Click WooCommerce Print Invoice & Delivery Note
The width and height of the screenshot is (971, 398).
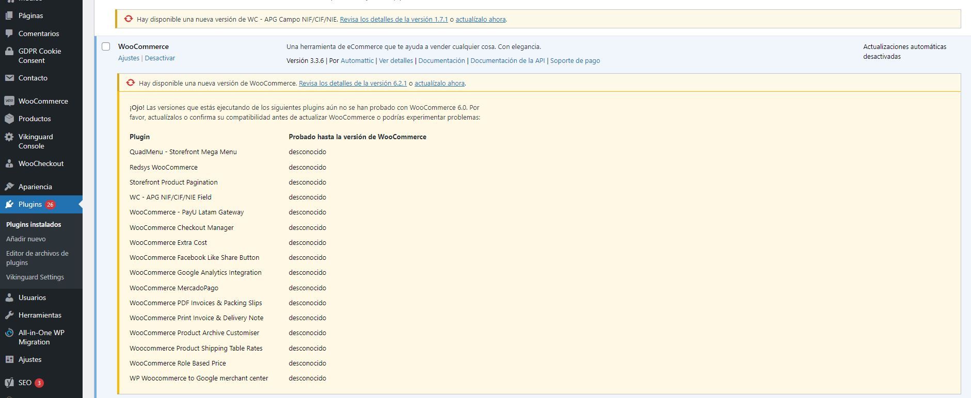click(x=197, y=318)
